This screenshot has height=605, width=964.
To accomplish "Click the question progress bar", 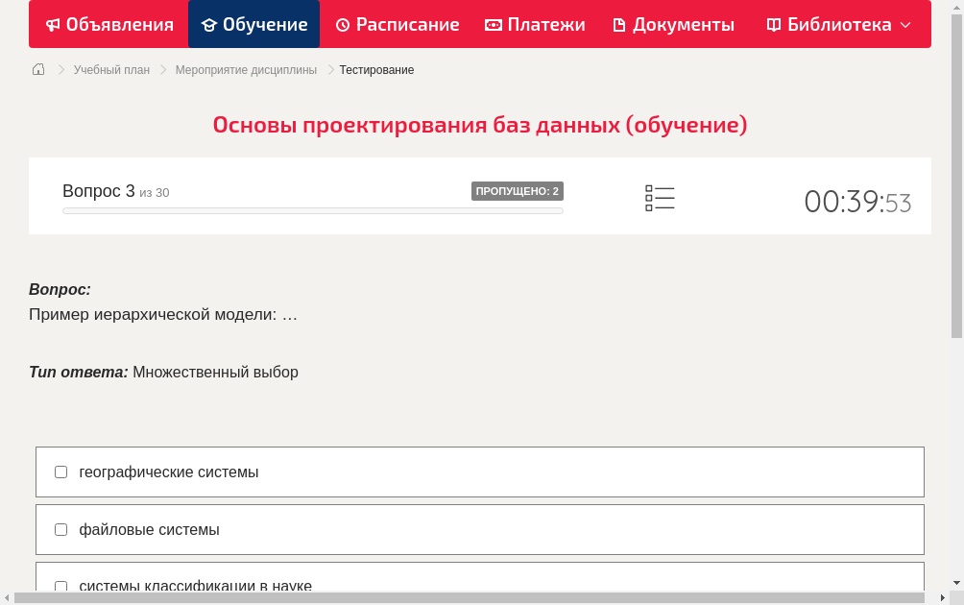I will click(312, 210).
